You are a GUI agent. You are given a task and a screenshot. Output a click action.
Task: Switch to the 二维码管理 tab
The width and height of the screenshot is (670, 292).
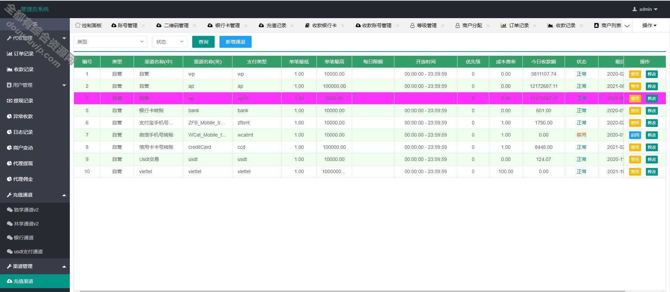(173, 25)
